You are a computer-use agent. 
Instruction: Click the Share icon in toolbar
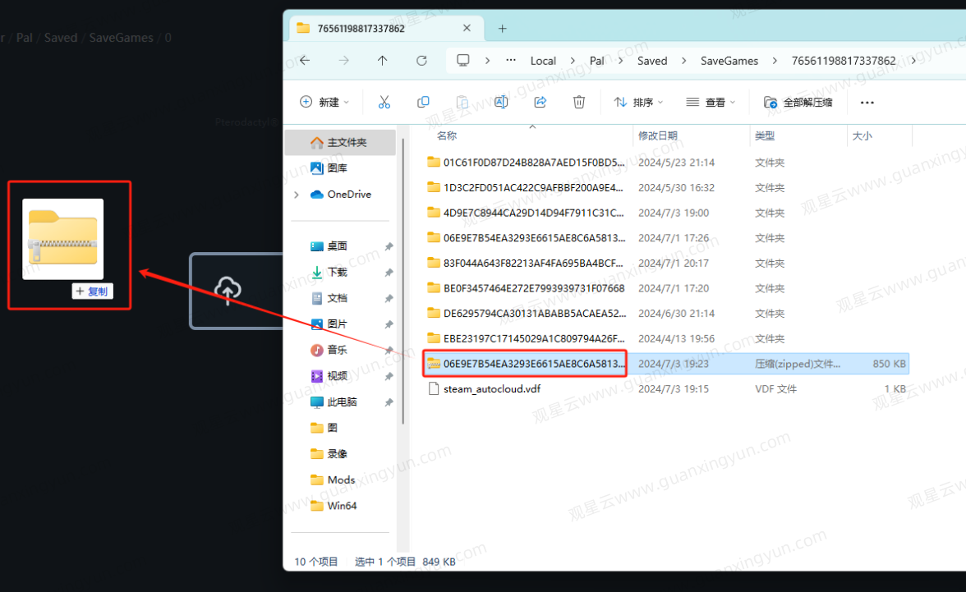[x=540, y=103]
